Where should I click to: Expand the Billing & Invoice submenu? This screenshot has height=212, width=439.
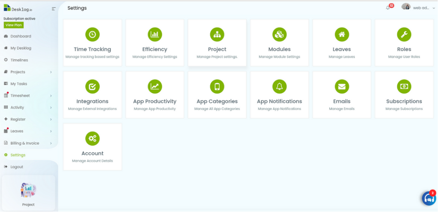click(51, 143)
